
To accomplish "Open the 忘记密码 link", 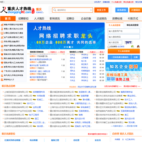I will (121, 47).
